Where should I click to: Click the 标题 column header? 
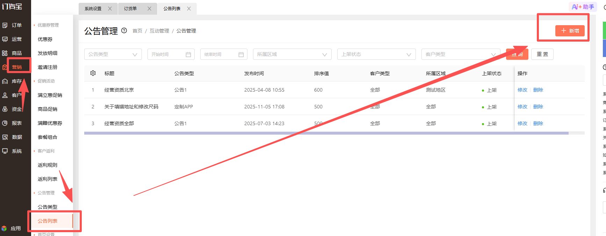point(109,73)
